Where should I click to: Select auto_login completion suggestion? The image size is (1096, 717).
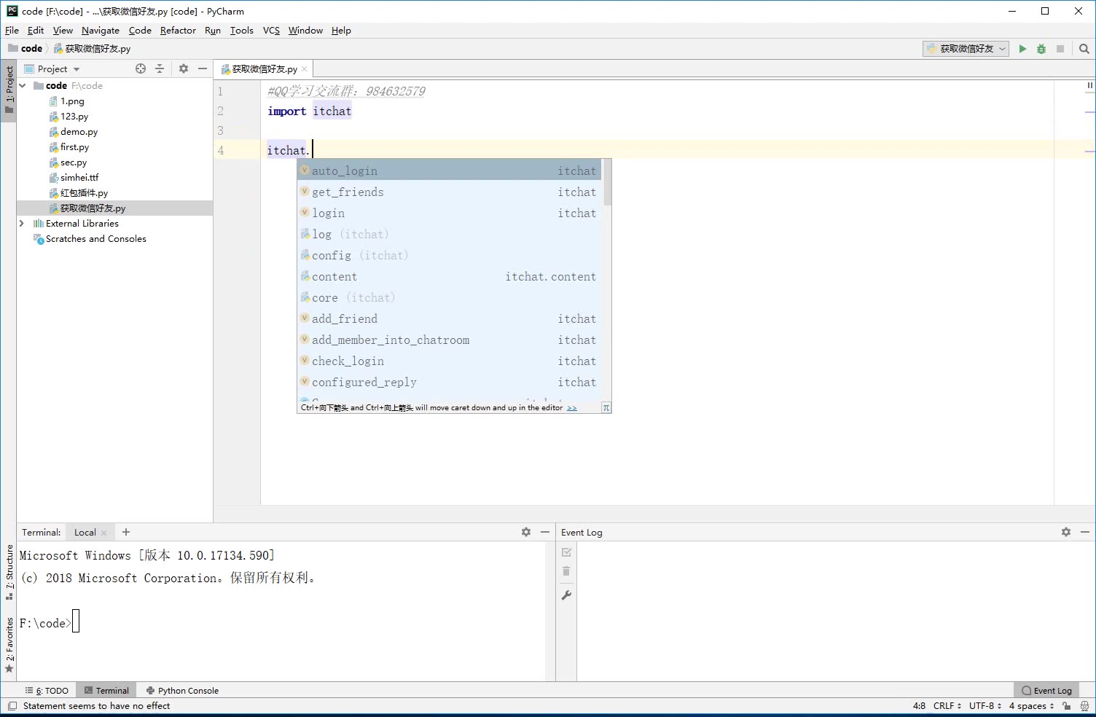[450, 171]
